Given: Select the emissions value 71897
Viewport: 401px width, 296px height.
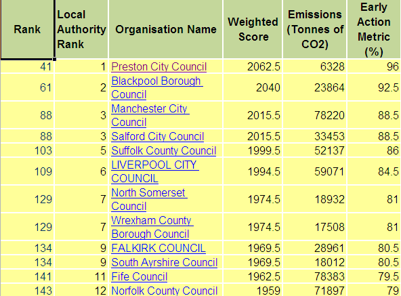Looking at the screenshot, I should [314, 291].
